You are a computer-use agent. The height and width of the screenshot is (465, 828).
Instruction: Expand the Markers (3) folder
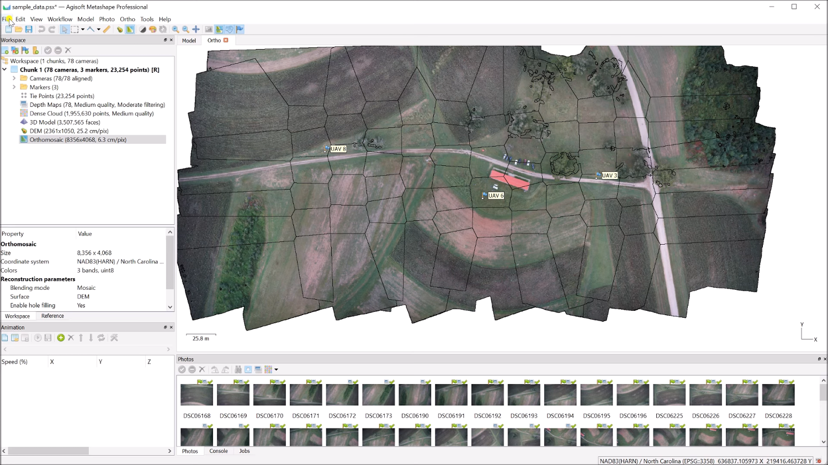click(14, 87)
